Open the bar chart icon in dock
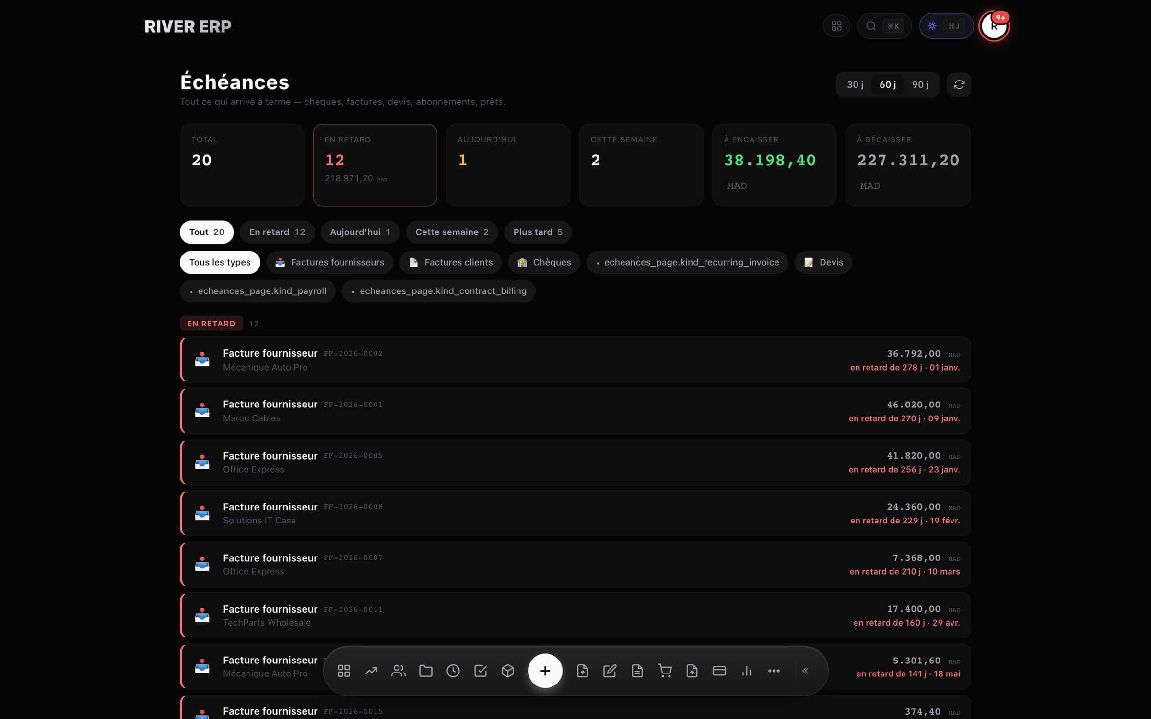The height and width of the screenshot is (719, 1151). (746, 671)
